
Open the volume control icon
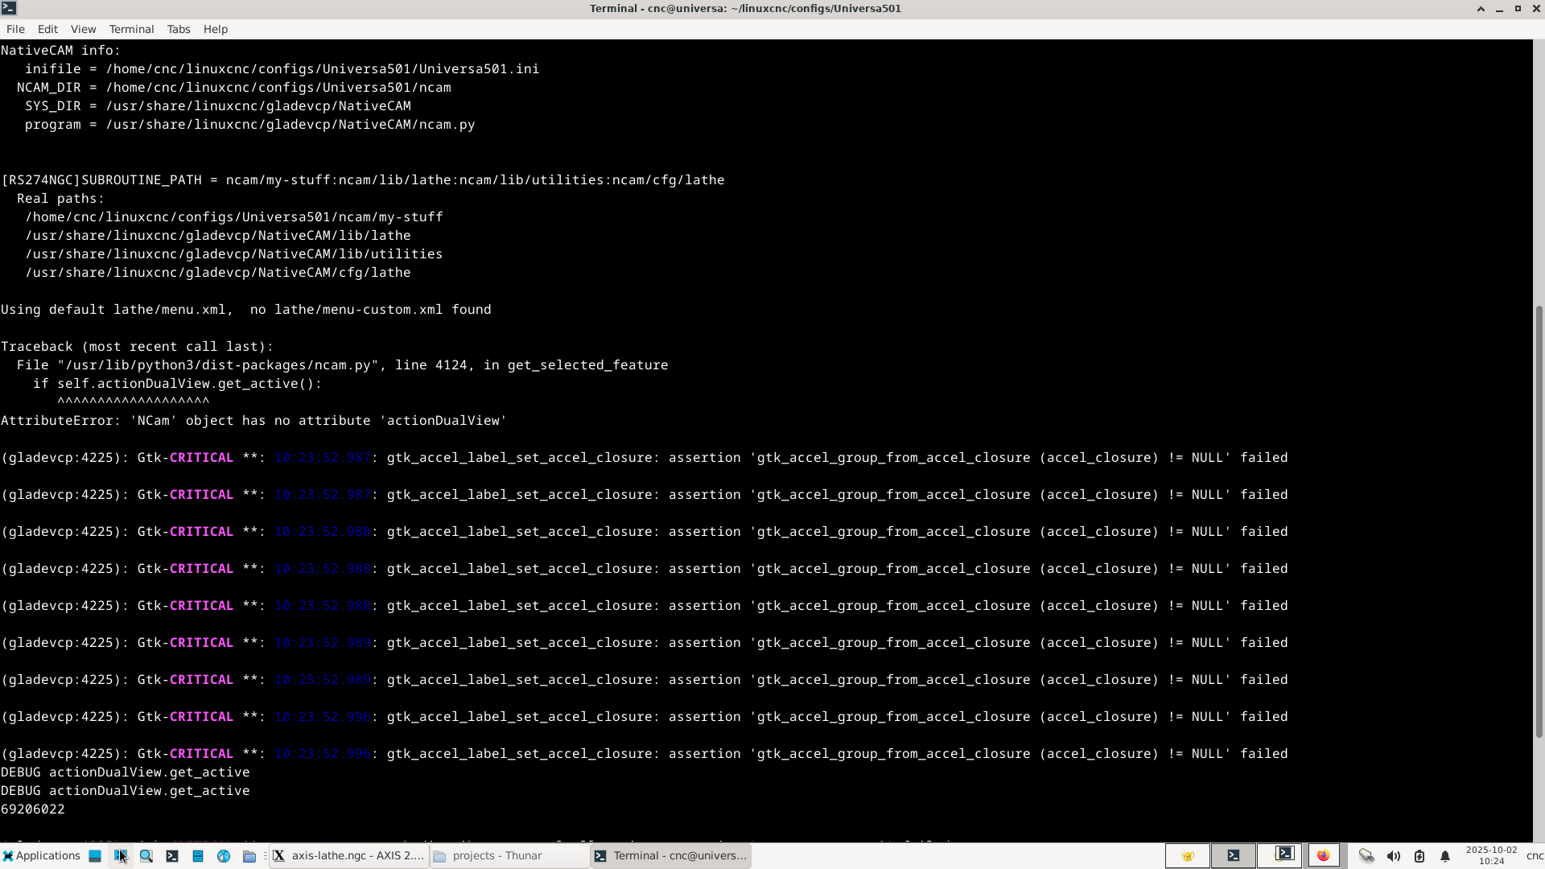tap(1394, 856)
